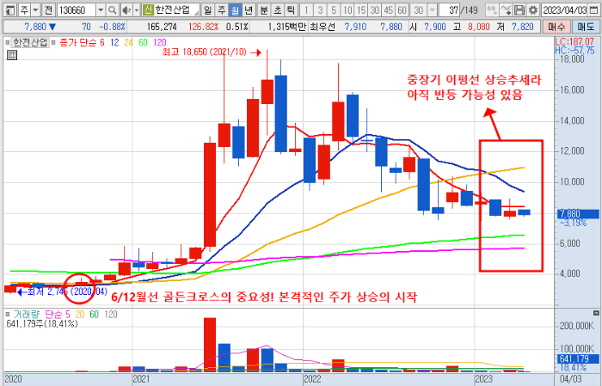Click the orange 24 moving average legend
The height and width of the screenshot is (386, 602).
128,43
